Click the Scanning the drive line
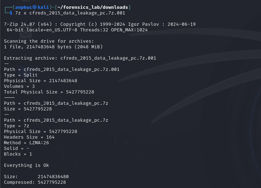Screen dimensions: 261x188 point(49,41)
